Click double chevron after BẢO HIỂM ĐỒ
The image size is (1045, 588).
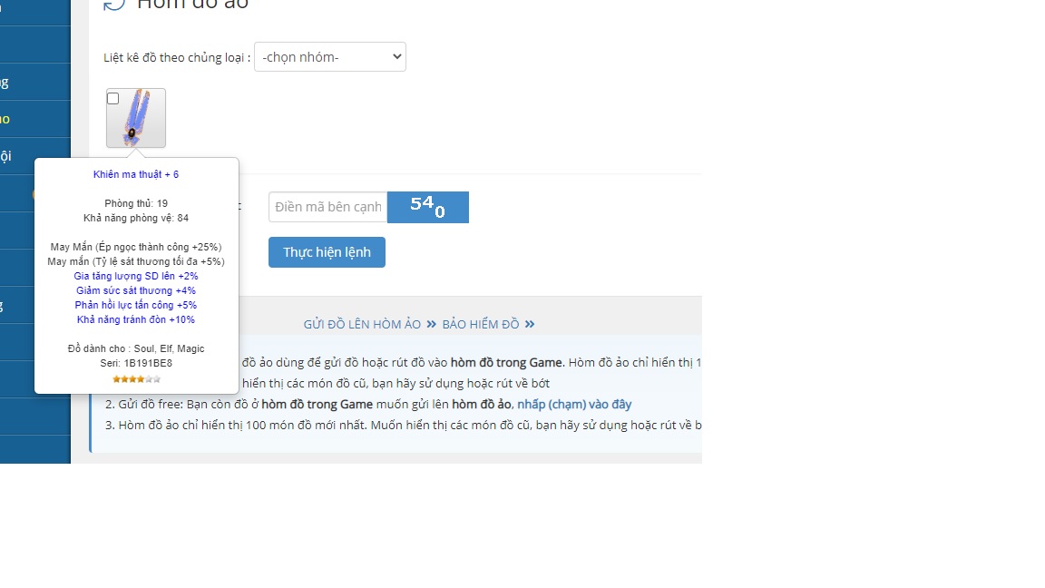(x=529, y=324)
